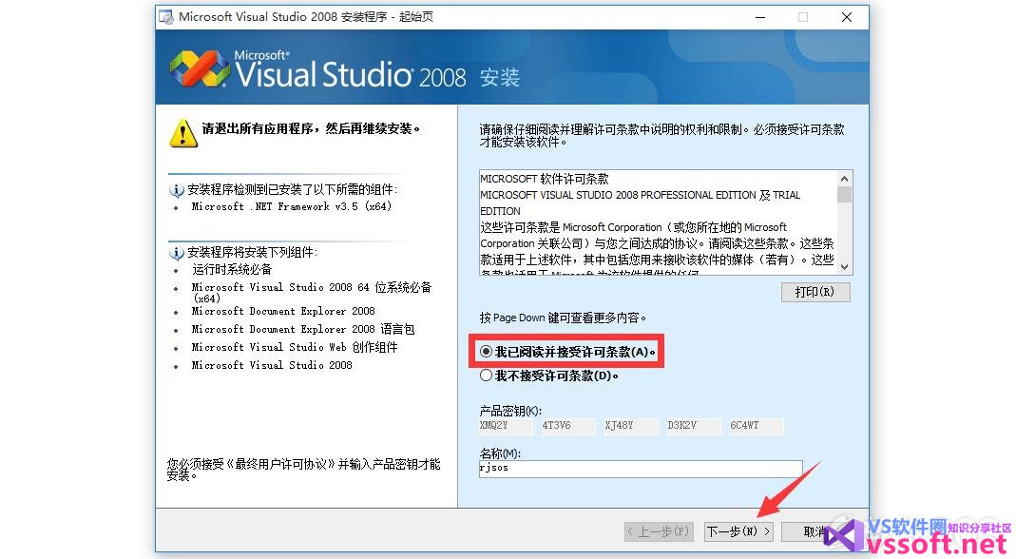Screen dimensions: 1016x559
Task: Click the license text scrollbar thumb
Action: [x=844, y=195]
